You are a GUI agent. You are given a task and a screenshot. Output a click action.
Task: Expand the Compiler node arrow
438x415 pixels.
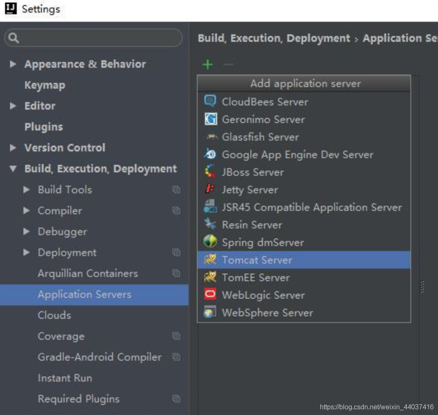pyautogui.click(x=26, y=210)
